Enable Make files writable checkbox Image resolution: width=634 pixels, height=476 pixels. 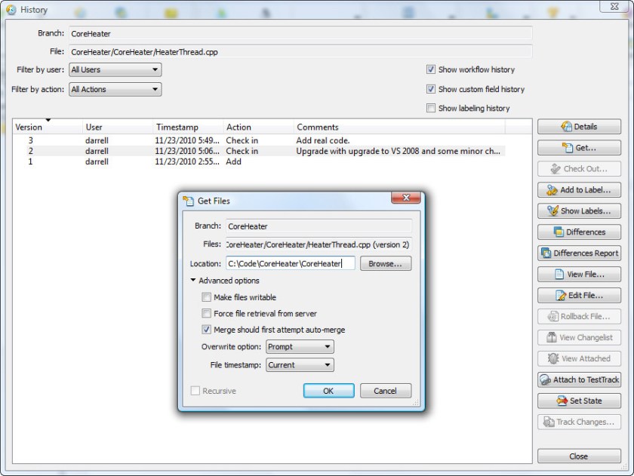[x=207, y=298]
